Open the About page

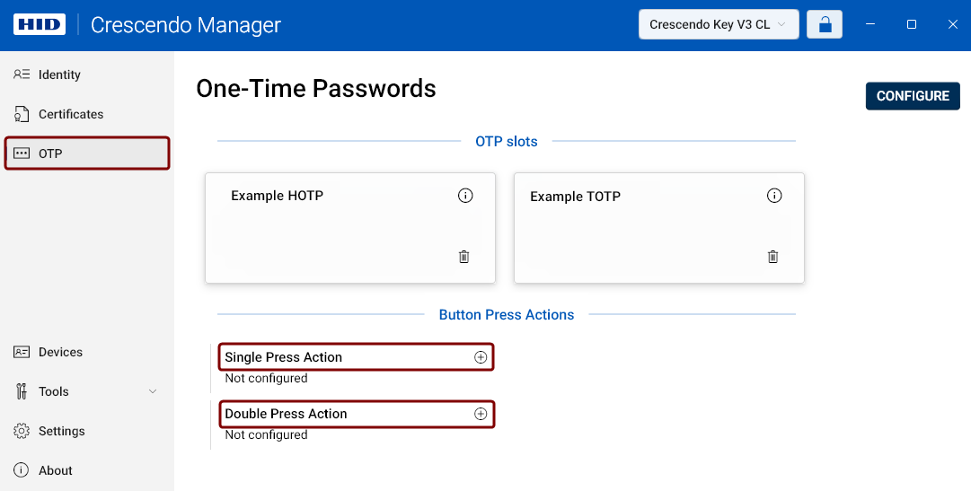pyautogui.click(x=87, y=470)
